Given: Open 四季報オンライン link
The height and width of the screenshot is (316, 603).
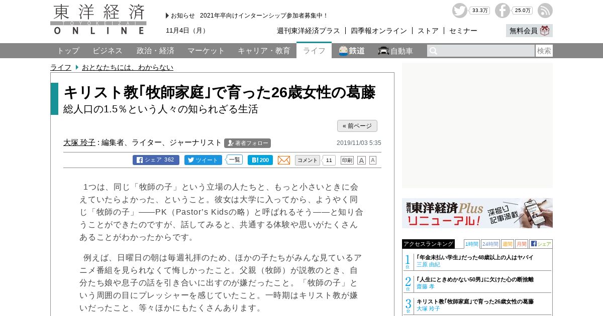Looking at the screenshot, I should 379,31.
